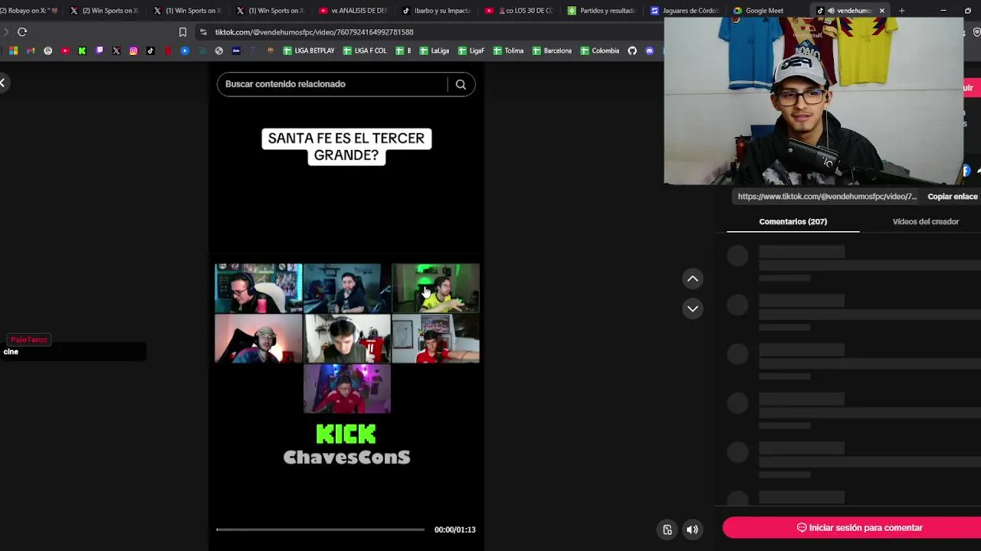Open the bookmark labeled B
The width and height of the screenshot is (981, 551).
click(404, 51)
